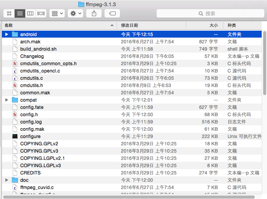Open the arrange items dropdown
This screenshot has width=267, height=199.
coord(57,13)
